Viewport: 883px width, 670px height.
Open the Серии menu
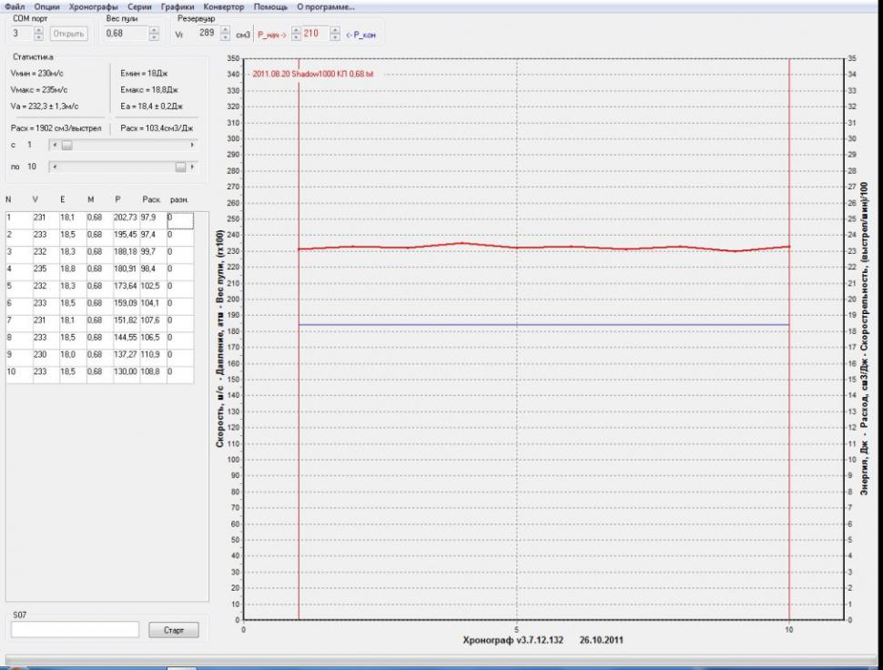139,6
